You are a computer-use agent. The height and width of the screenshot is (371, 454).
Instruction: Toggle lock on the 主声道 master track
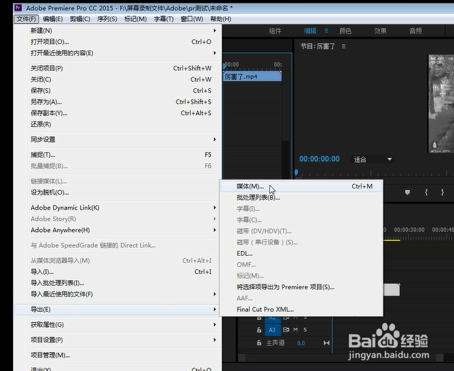[259, 343]
